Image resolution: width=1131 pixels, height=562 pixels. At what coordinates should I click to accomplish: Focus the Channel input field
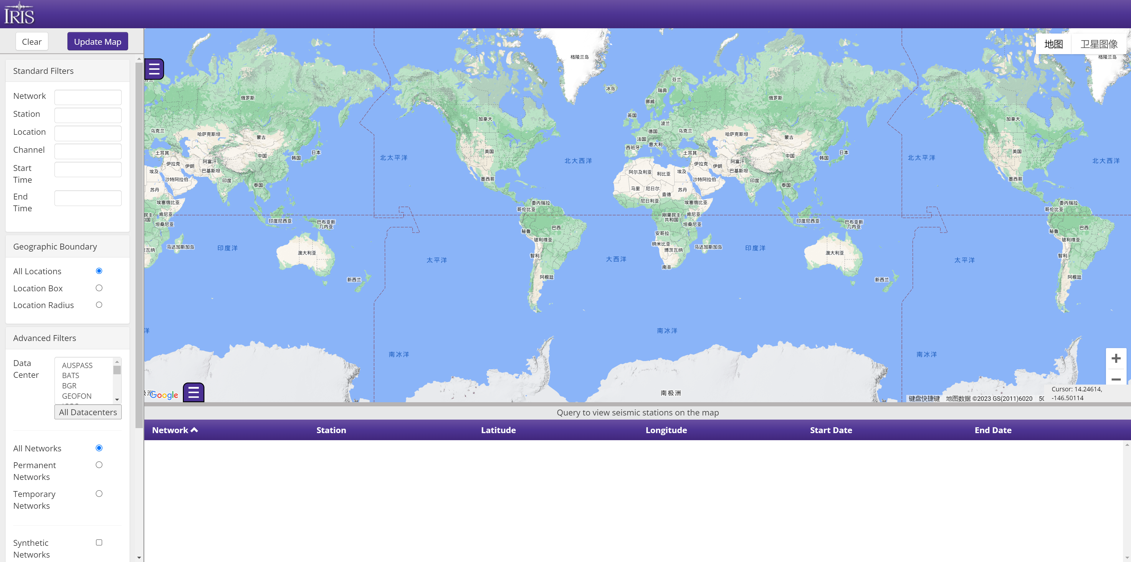pyautogui.click(x=88, y=151)
